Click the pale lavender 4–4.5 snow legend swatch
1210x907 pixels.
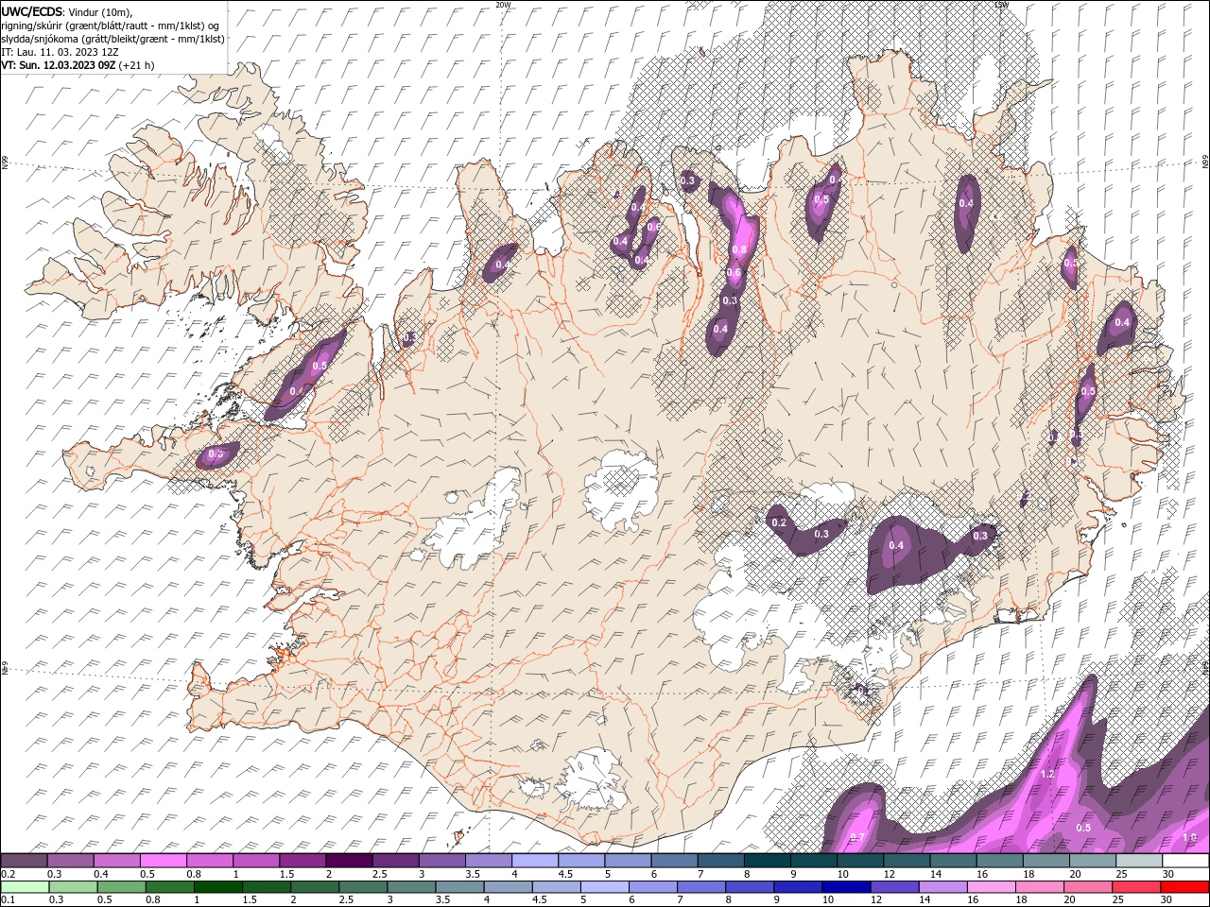(534, 861)
